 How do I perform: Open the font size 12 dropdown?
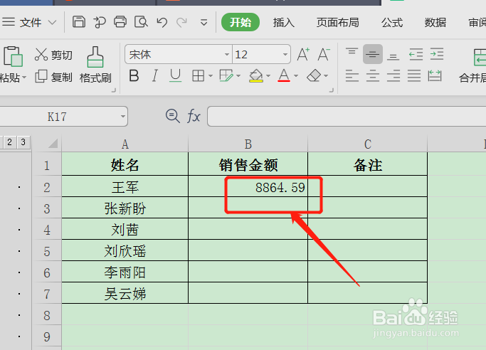point(285,55)
